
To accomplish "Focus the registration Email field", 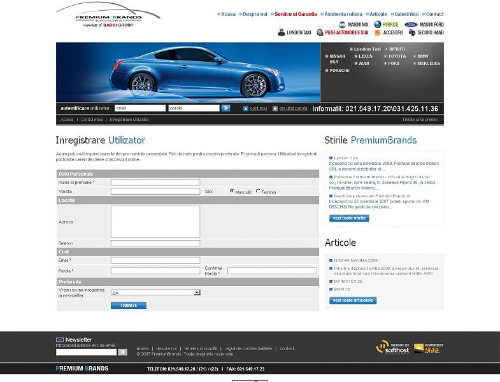I will pyautogui.click(x=155, y=260).
